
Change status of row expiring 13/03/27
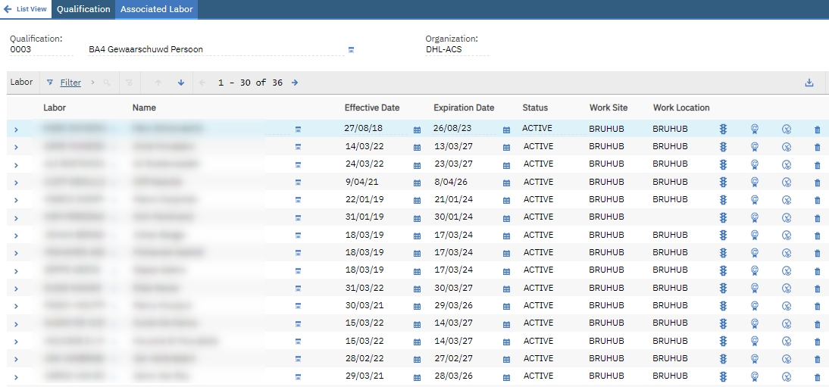coord(723,147)
